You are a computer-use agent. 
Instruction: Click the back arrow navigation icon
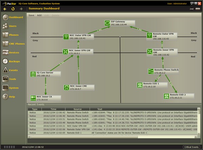coord(4,8)
